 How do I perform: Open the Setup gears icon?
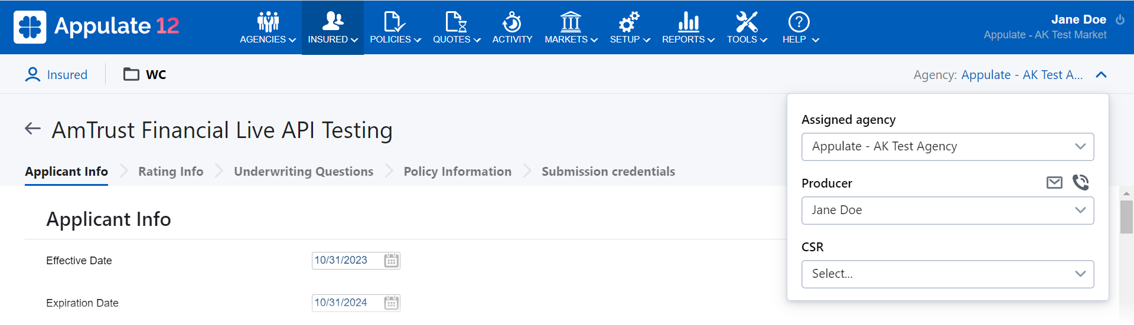[629, 22]
